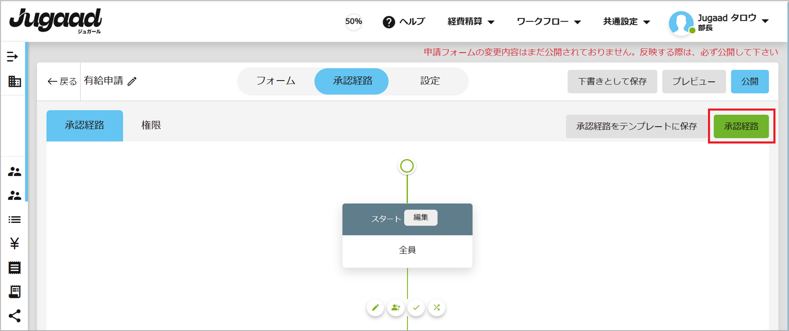The image size is (789, 331).
Task: Switch to the フォーム tab
Action: pyautogui.click(x=276, y=81)
